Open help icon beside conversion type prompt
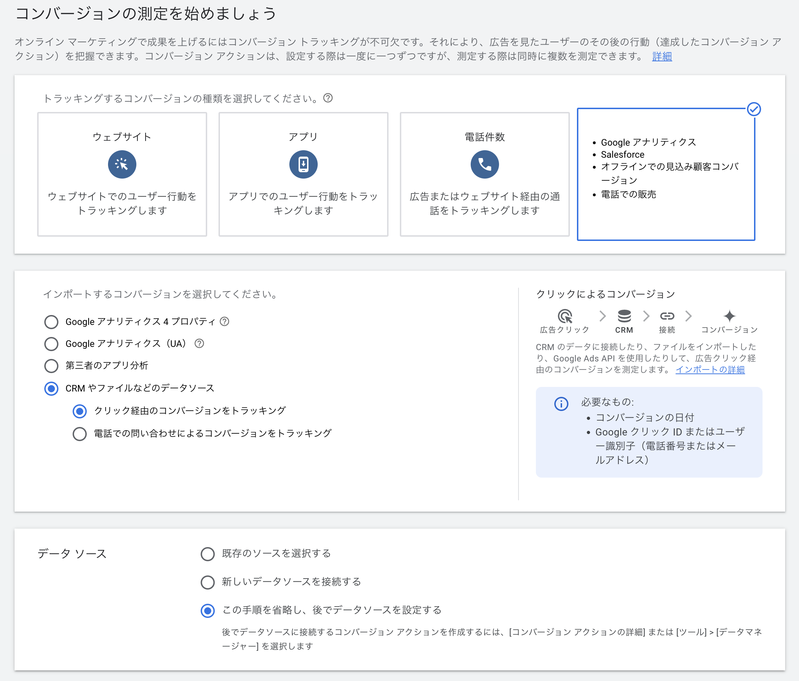Image resolution: width=799 pixels, height=681 pixels. [328, 98]
